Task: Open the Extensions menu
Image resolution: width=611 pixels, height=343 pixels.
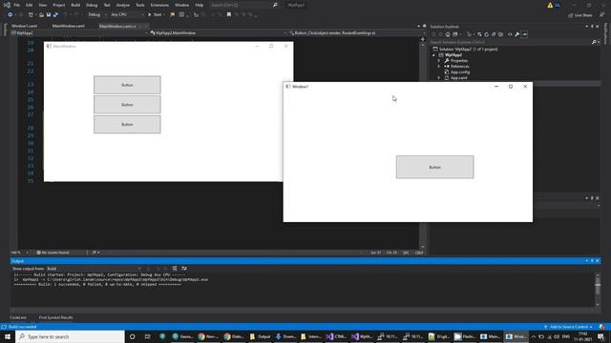Action: 159,5
